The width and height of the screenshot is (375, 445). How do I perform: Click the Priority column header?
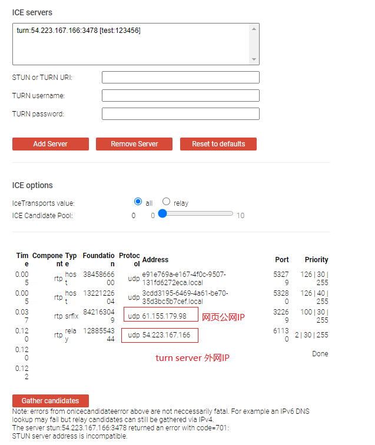[x=316, y=259]
